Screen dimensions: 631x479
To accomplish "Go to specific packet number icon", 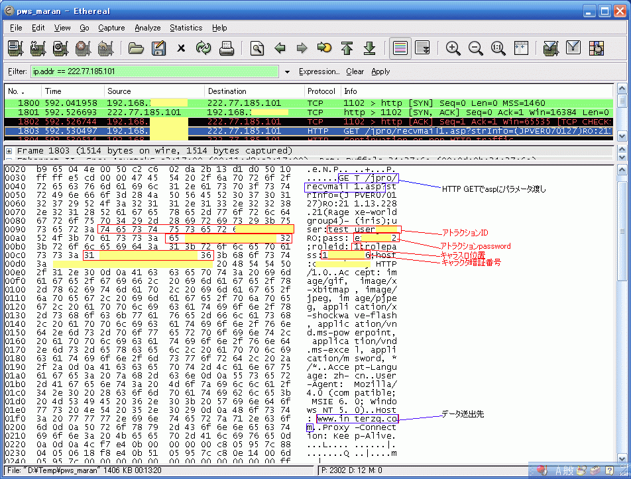I will pos(324,48).
